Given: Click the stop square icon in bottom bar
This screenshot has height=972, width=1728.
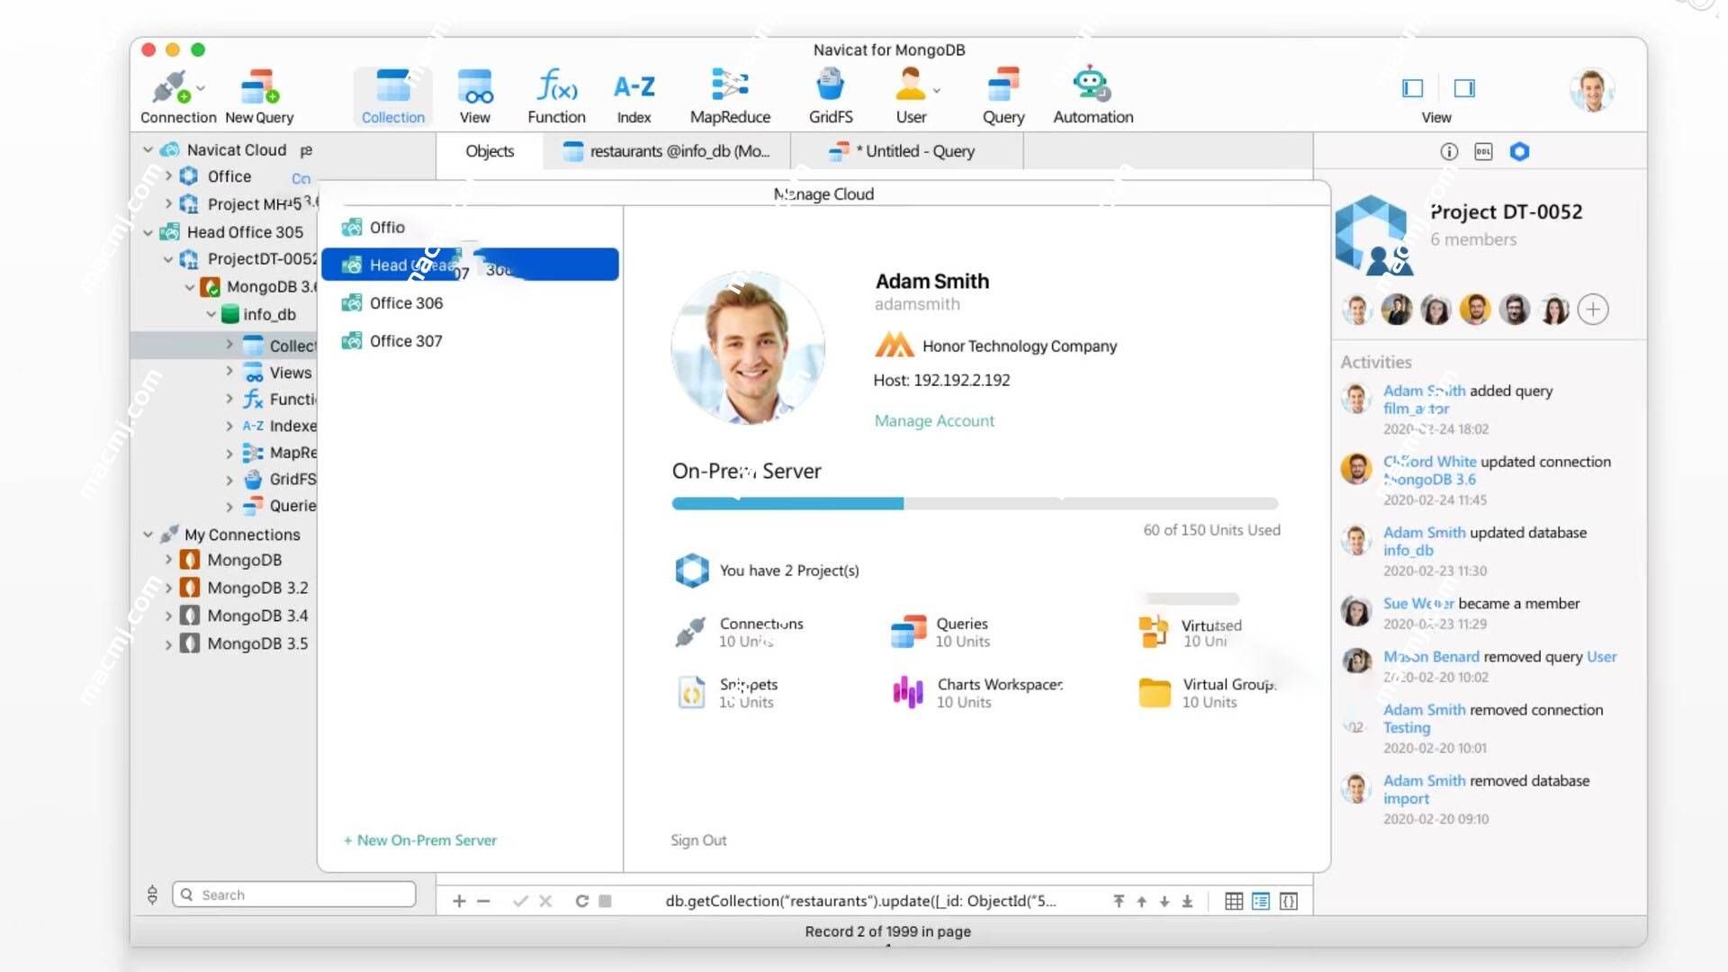Looking at the screenshot, I should pyautogui.click(x=605, y=901).
